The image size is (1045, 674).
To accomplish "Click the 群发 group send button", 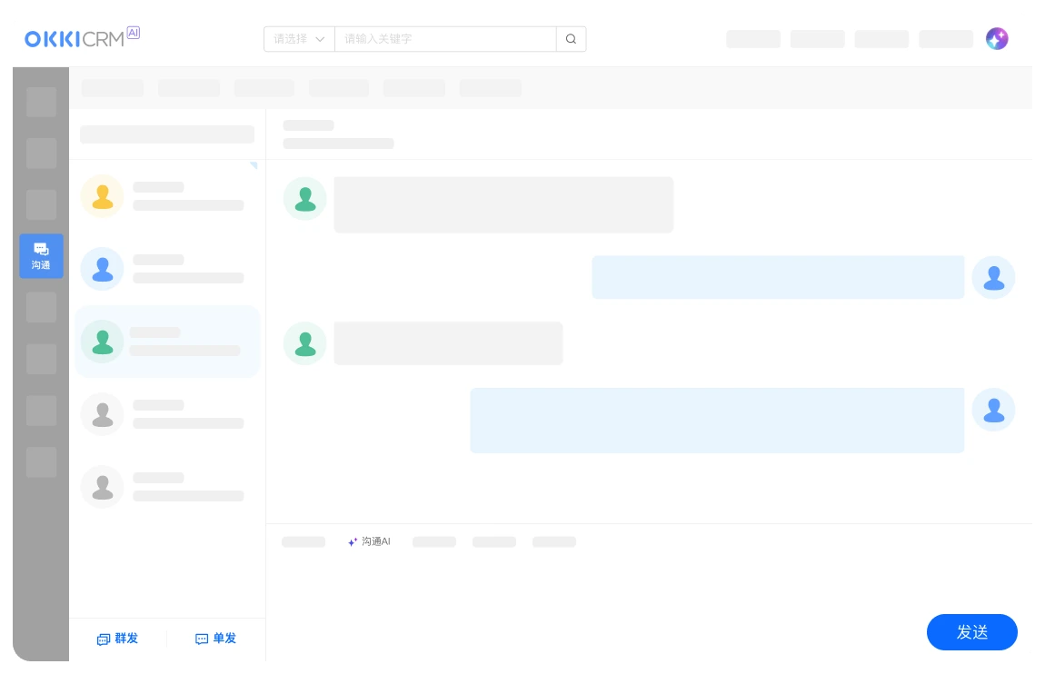I will click(117, 639).
